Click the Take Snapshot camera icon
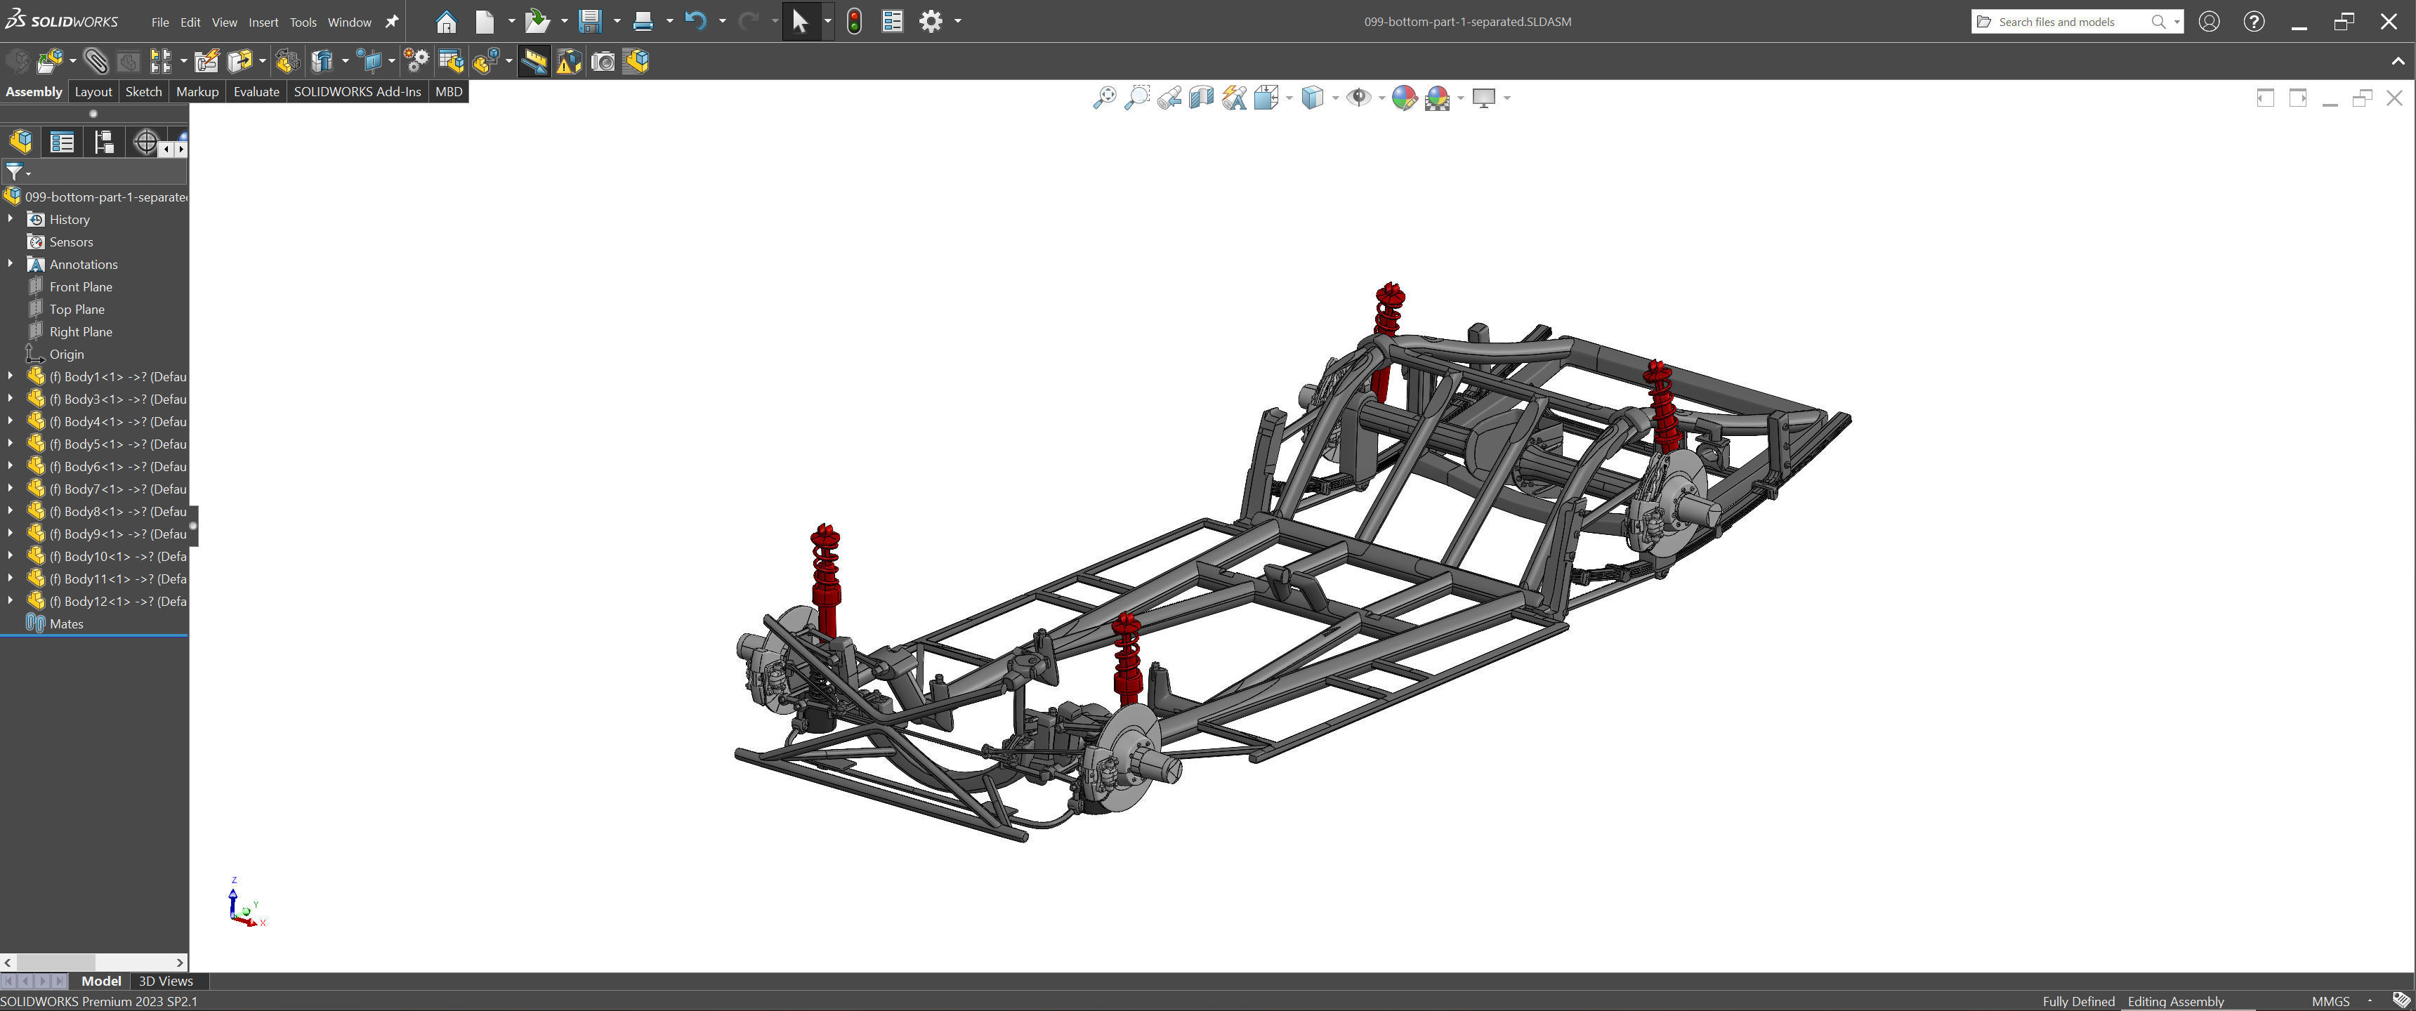 click(x=603, y=62)
